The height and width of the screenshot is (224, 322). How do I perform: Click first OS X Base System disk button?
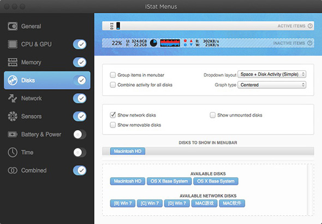(x=169, y=181)
